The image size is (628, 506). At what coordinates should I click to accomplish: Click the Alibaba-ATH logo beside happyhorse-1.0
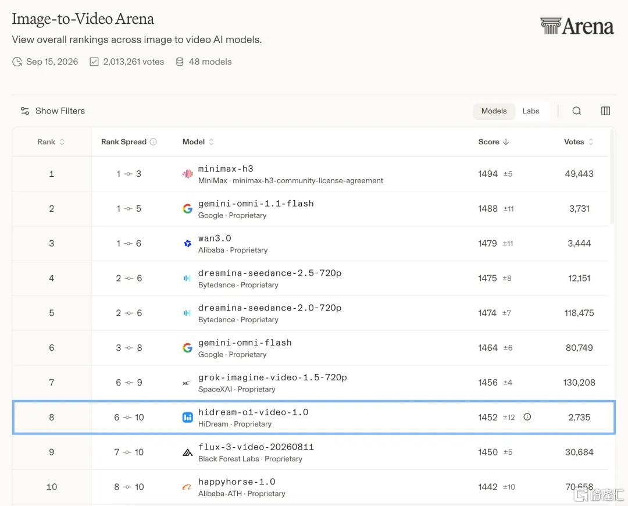(x=187, y=487)
